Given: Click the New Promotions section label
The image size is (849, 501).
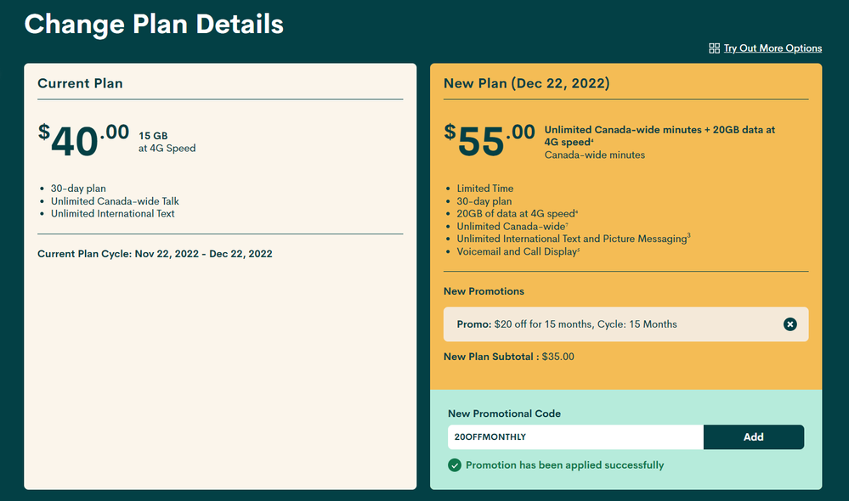Looking at the screenshot, I should click(x=484, y=291).
